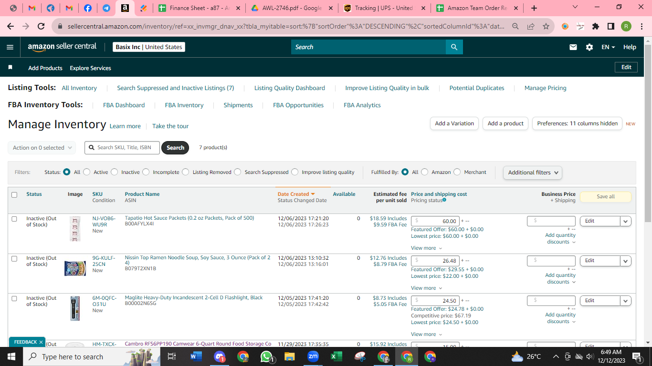Image resolution: width=652 pixels, height=366 pixels.
Task: Click the bookmark flag icon beside Add Products
Action: click(x=10, y=68)
